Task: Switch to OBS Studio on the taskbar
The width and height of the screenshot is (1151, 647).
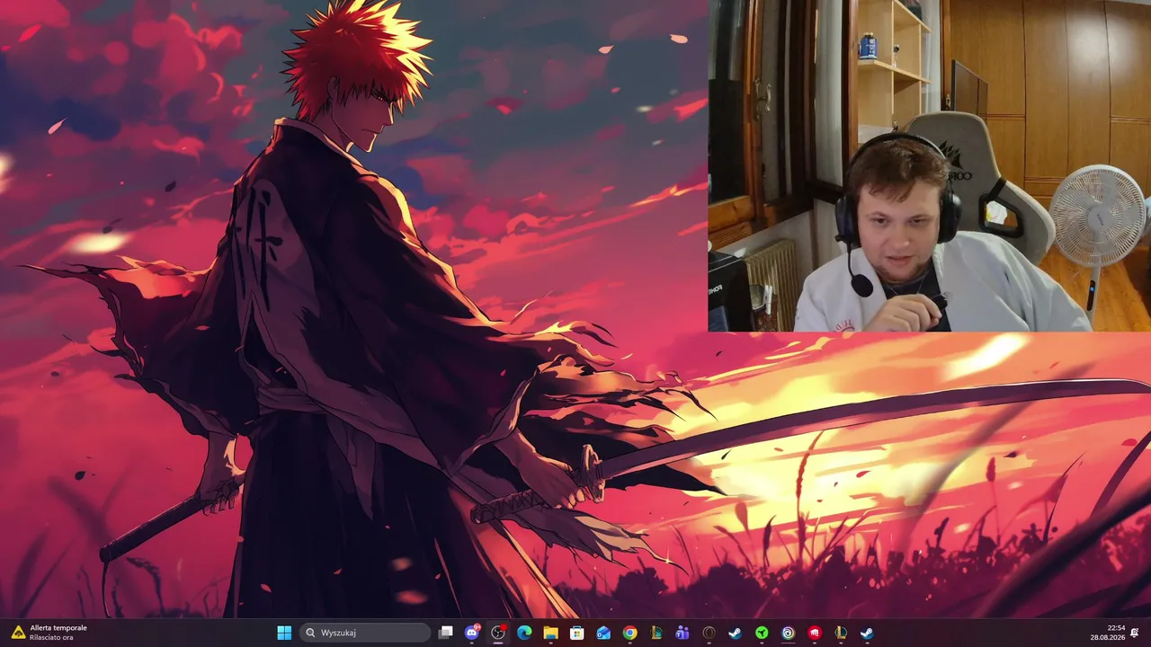Action: click(498, 633)
